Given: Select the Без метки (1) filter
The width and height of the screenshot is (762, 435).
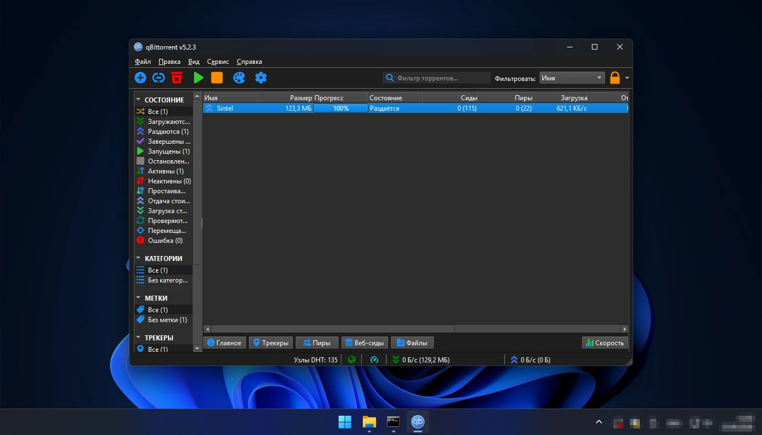Looking at the screenshot, I should click(164, 320).
